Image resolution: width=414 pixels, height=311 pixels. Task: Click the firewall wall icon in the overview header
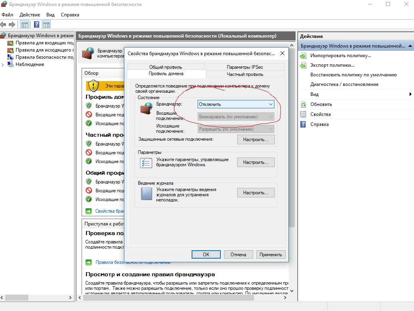(88, 53)
